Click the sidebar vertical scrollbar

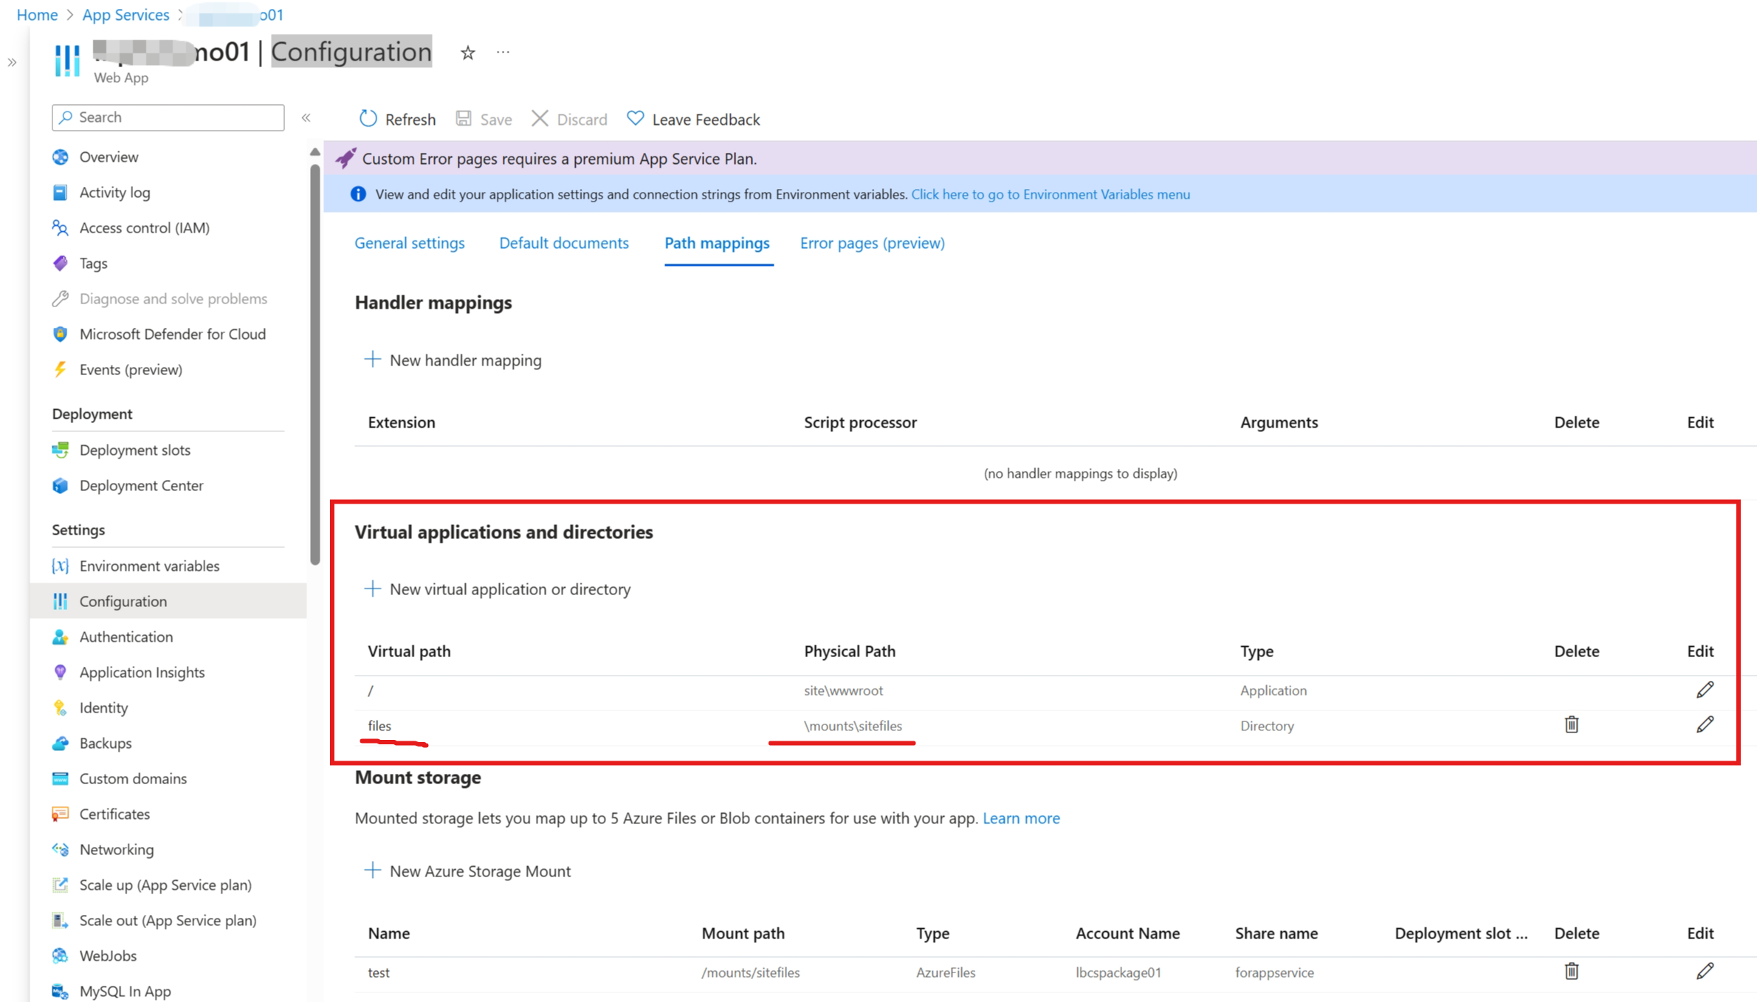315,362
